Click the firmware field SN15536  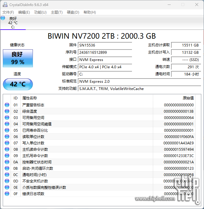(x=105, y=45)
